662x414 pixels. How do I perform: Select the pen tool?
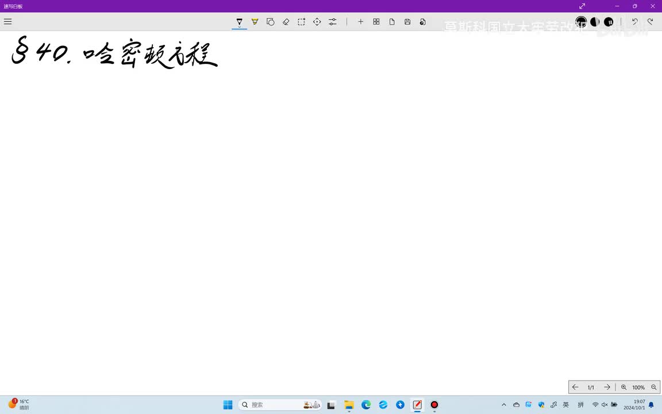tap(240, 21)
